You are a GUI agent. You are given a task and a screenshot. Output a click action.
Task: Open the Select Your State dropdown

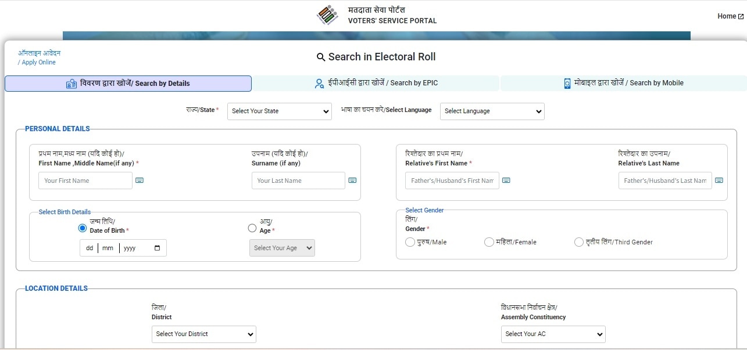coord(279,111)
